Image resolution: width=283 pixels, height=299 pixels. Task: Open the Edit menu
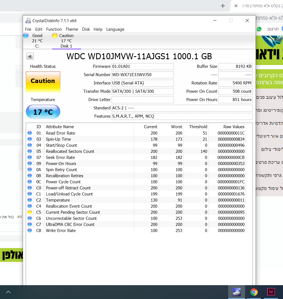point(39,29)
